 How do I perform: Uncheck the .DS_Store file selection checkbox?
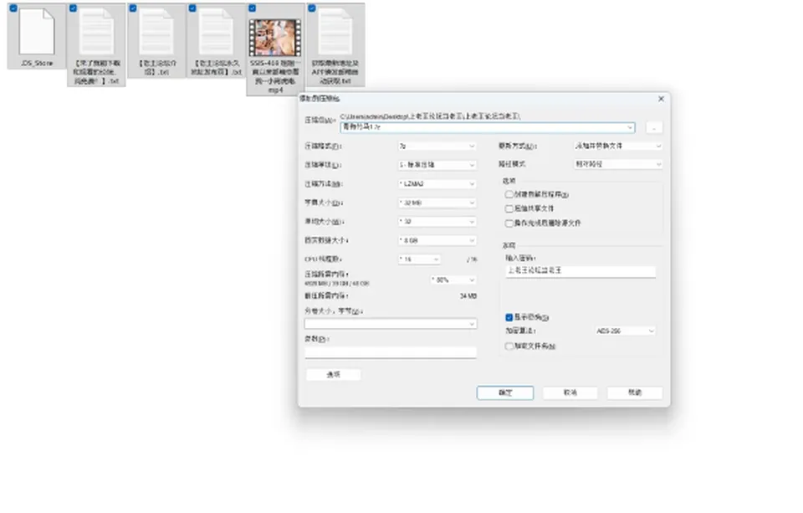coord(13,8)
